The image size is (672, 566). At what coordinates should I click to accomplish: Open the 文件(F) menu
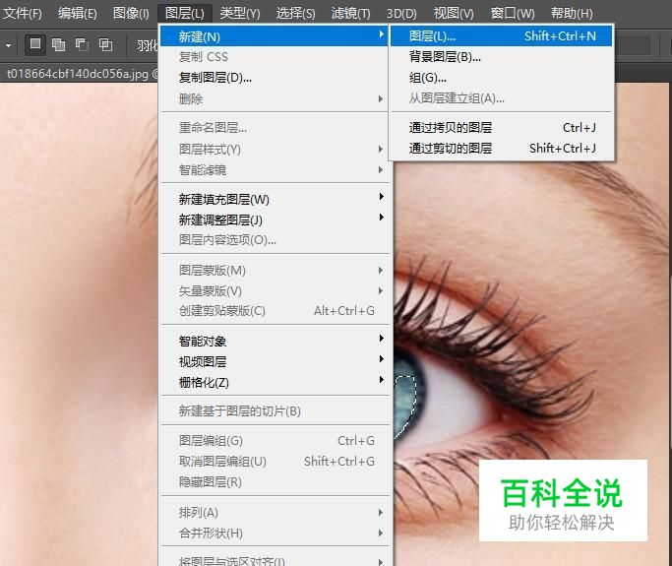[23, 14]
